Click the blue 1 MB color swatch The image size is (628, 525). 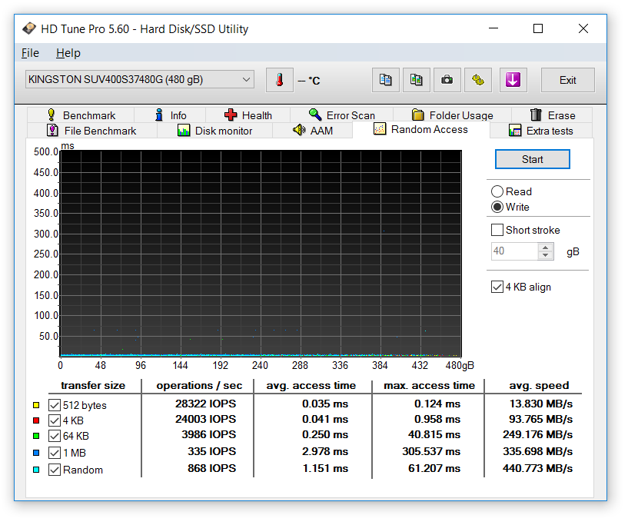(36, 453)
